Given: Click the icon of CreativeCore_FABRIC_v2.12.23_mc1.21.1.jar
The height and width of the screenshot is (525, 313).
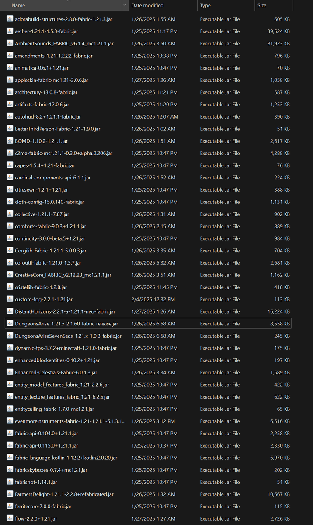Looking at the screenshot, I should click(10, 275).
